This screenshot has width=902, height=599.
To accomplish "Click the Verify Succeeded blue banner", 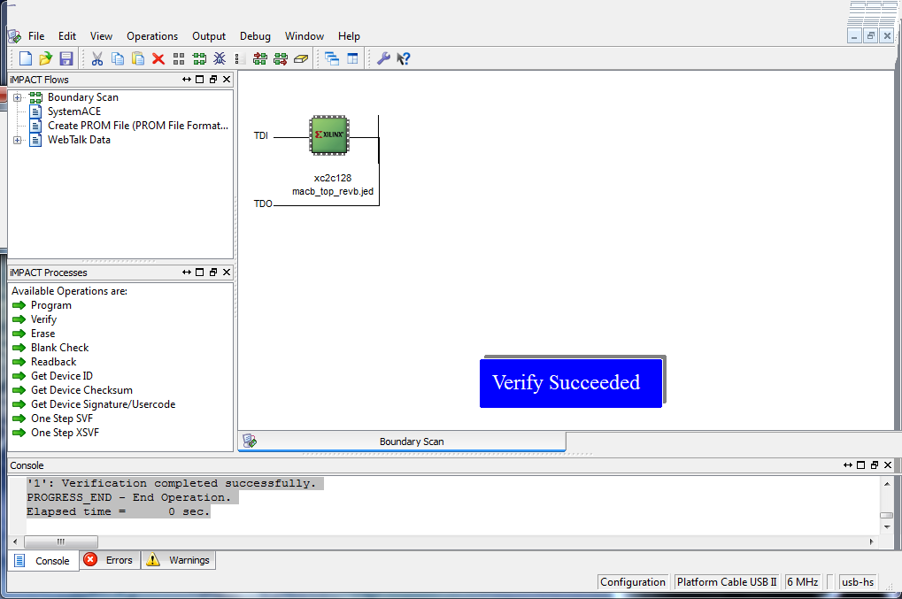I will pyautogui.click(x=571, y=383).
